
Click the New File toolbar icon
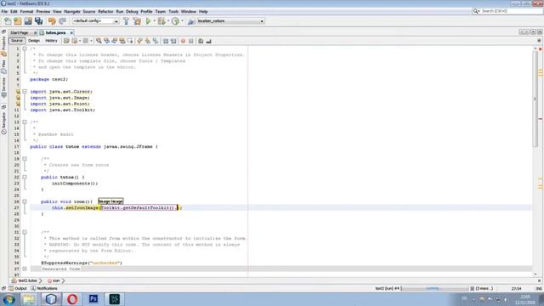(8, 21)
